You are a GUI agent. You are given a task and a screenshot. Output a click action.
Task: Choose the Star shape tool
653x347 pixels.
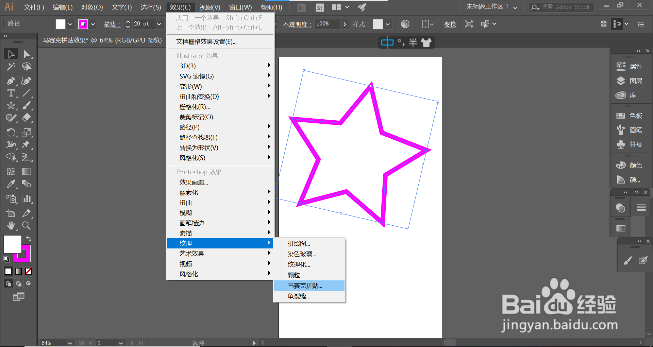[11, 105]
